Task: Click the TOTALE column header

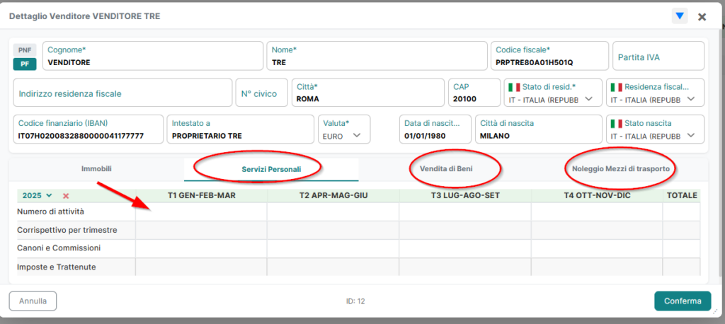Action: pos(682,195)
